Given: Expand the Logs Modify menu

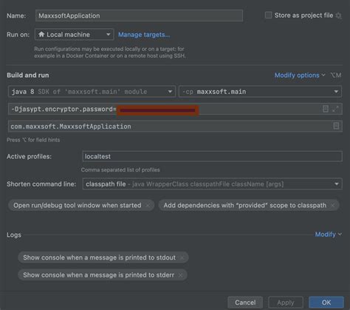Looking at the screenshot, I should click(329, 235).
